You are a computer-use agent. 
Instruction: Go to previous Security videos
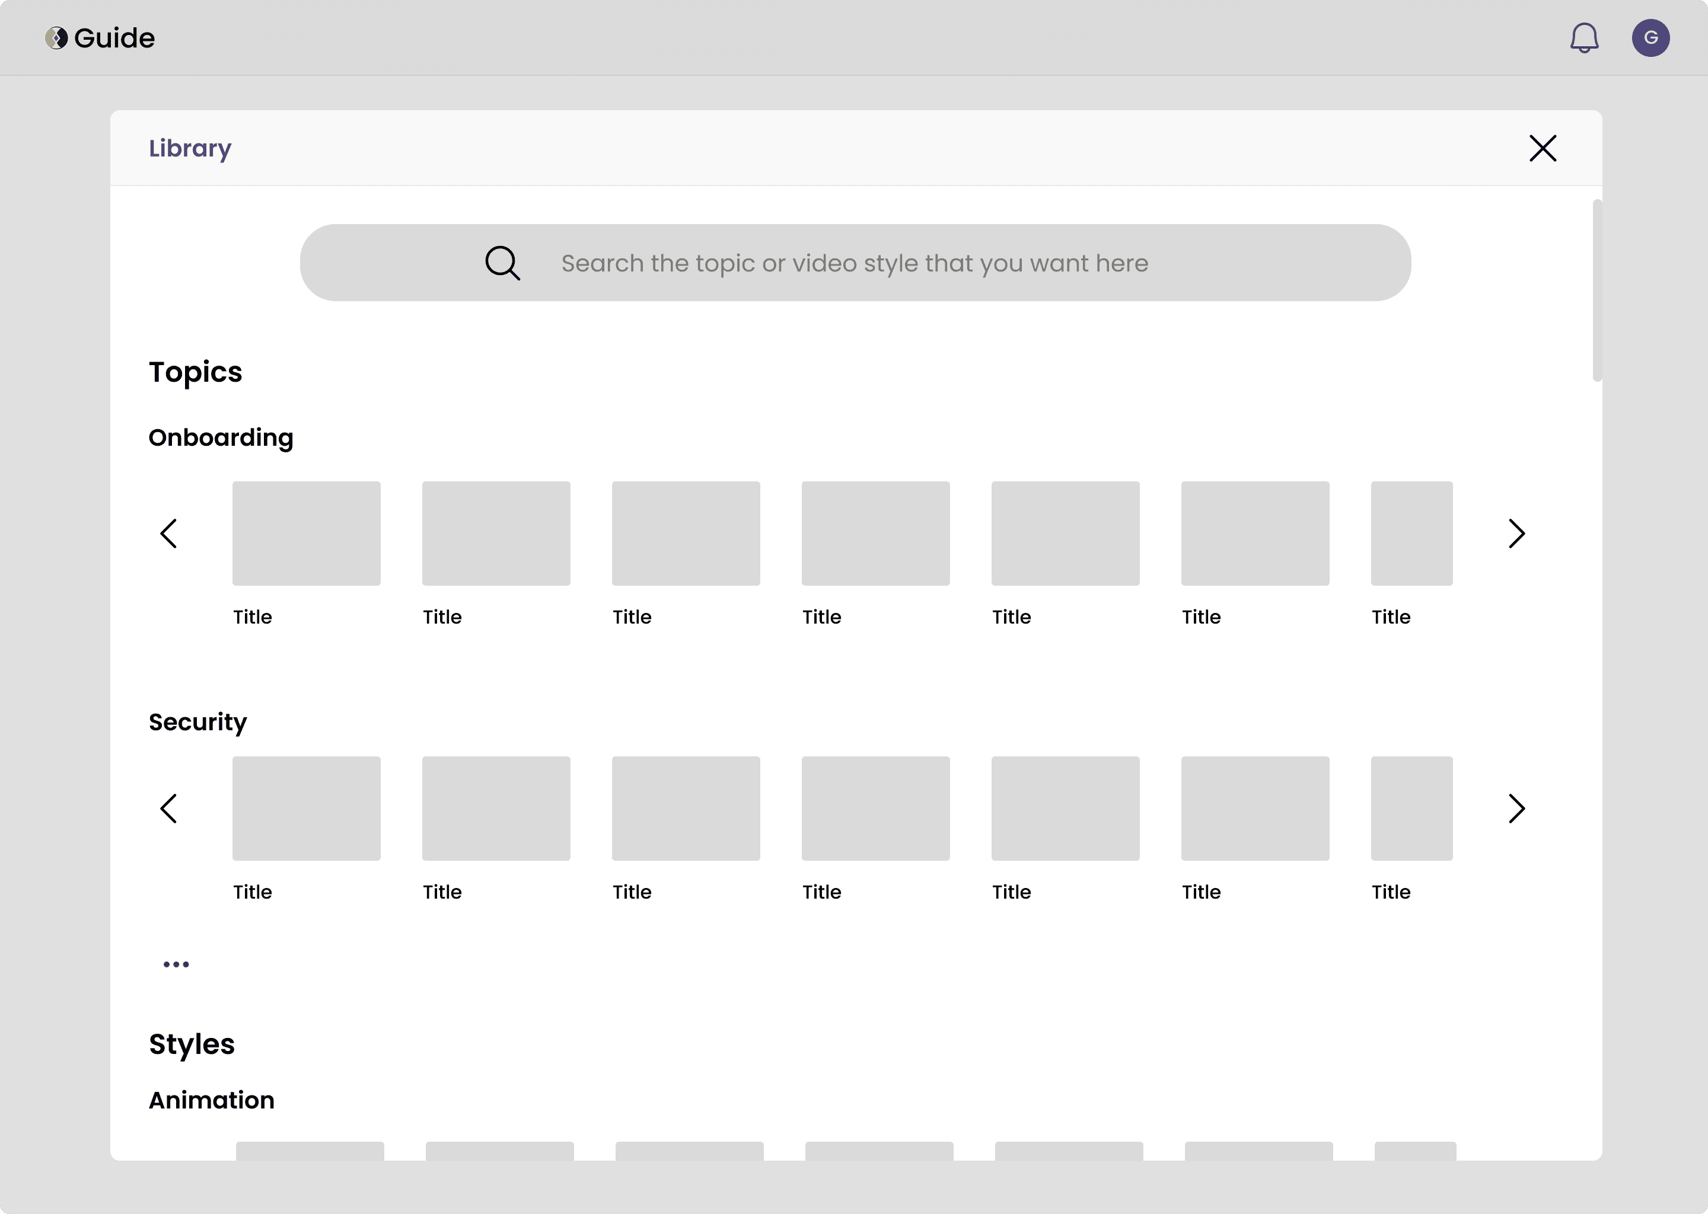coord(169,809)
